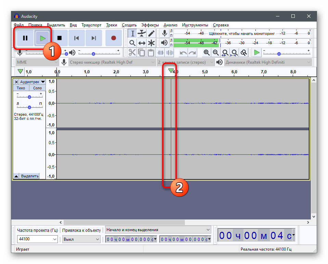Screen dimensions: 328x264
Task: Open the Создать menu
Action: (x=129, y=25)
